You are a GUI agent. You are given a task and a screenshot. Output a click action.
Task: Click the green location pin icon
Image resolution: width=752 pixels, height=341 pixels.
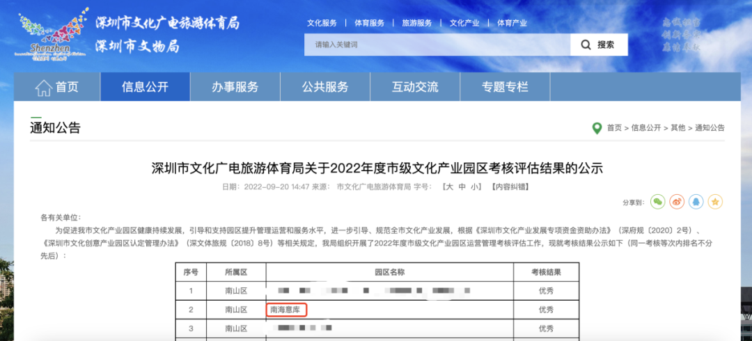[597, 128]
